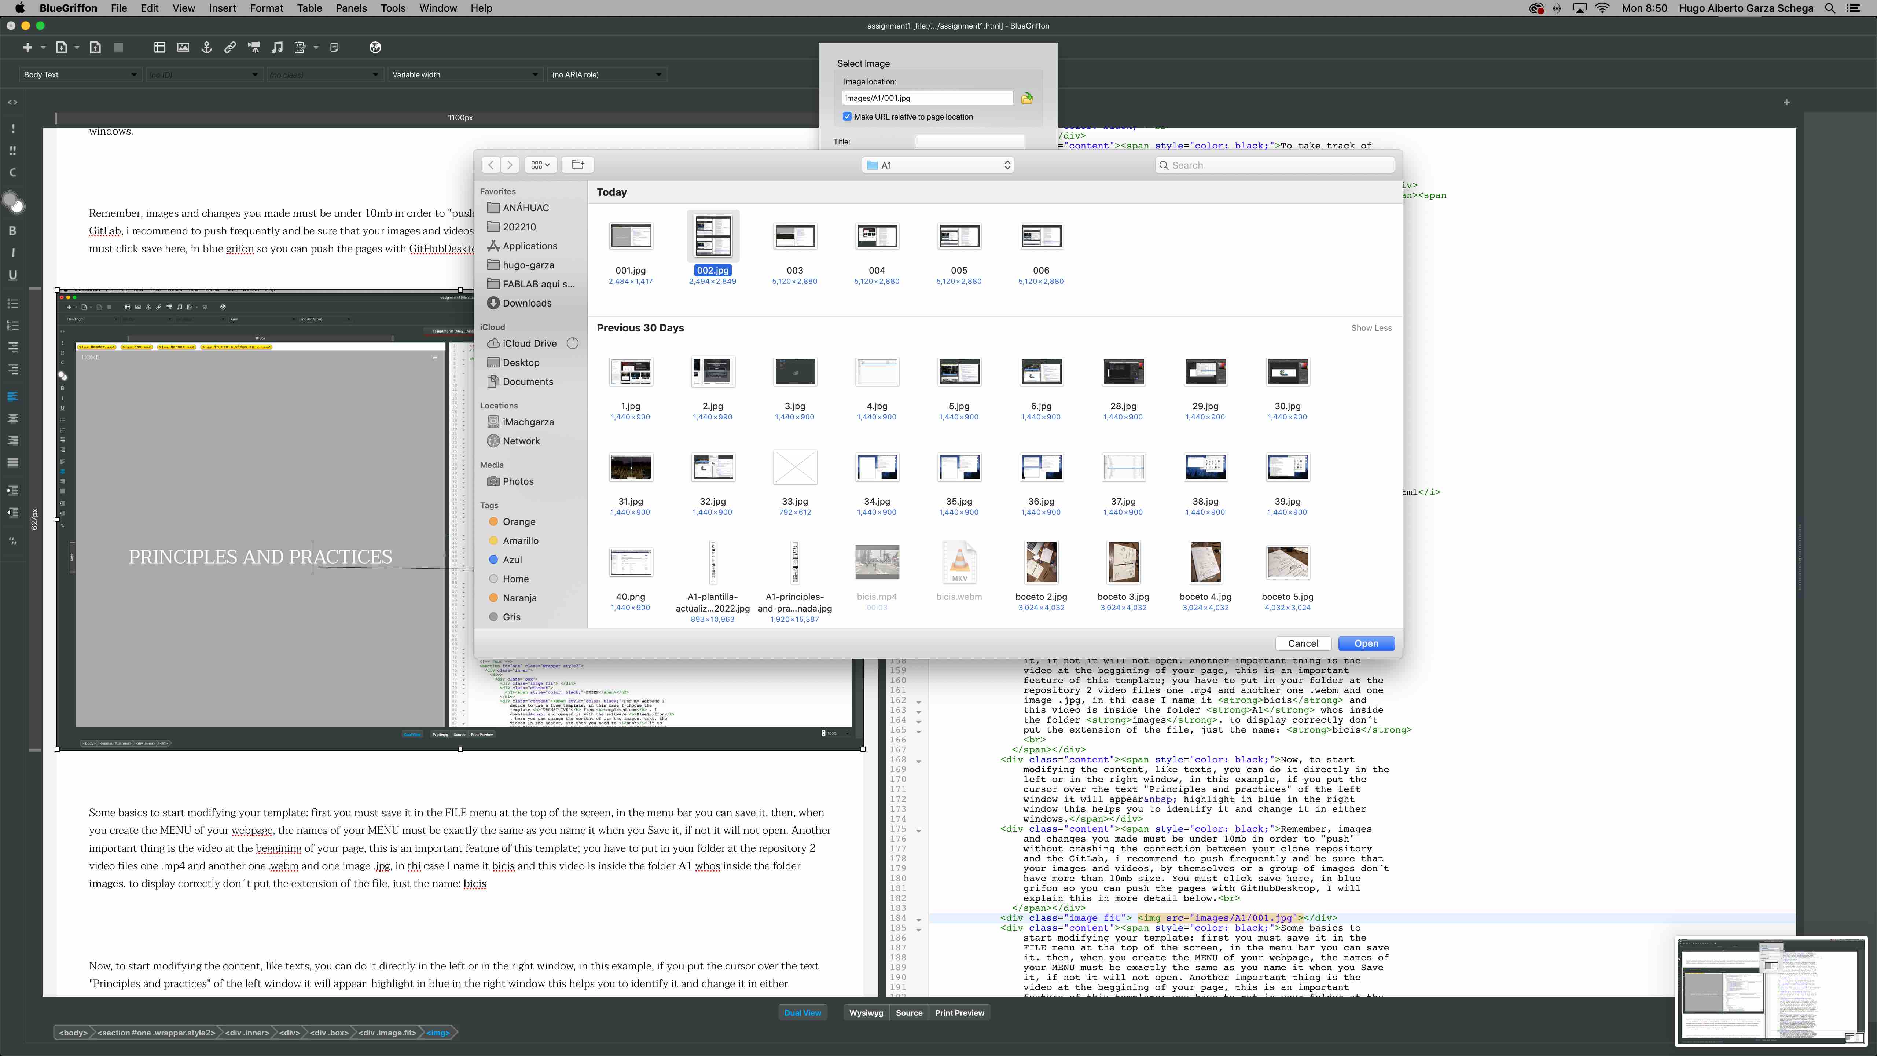Select the 005 image thumbnail
Viewport: 1877px width, 1056px height.
(x=959, y=237)
